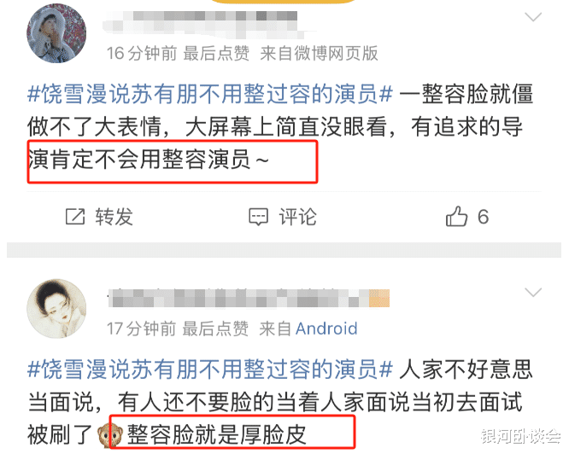Click the comment bubble icon
This screenshot has width=569, height=454.
point(258,217)
